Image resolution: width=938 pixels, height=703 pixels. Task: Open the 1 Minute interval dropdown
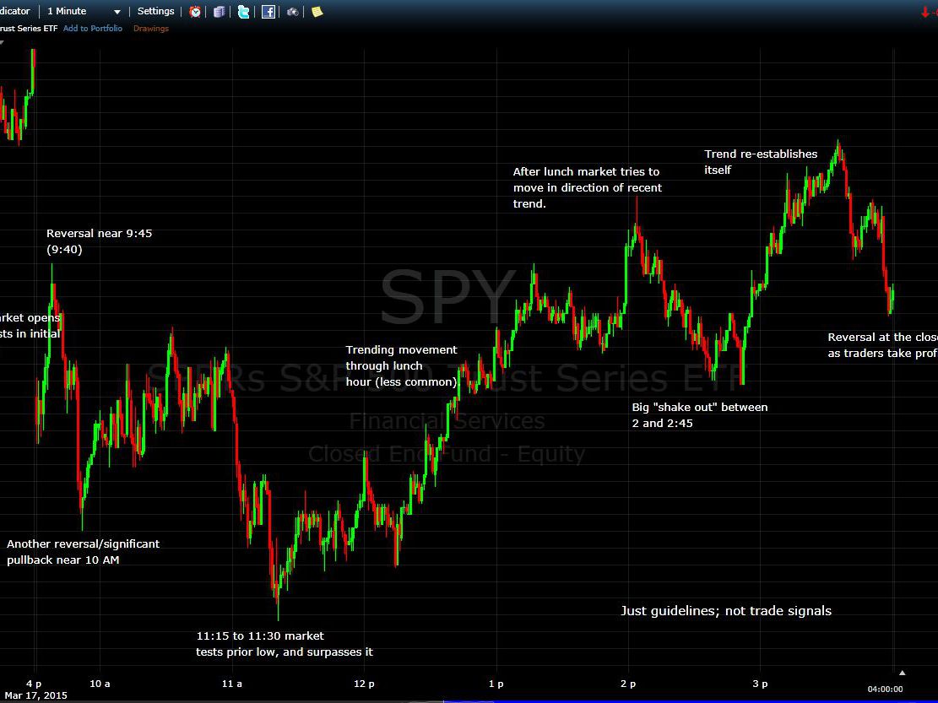point(83,11)
